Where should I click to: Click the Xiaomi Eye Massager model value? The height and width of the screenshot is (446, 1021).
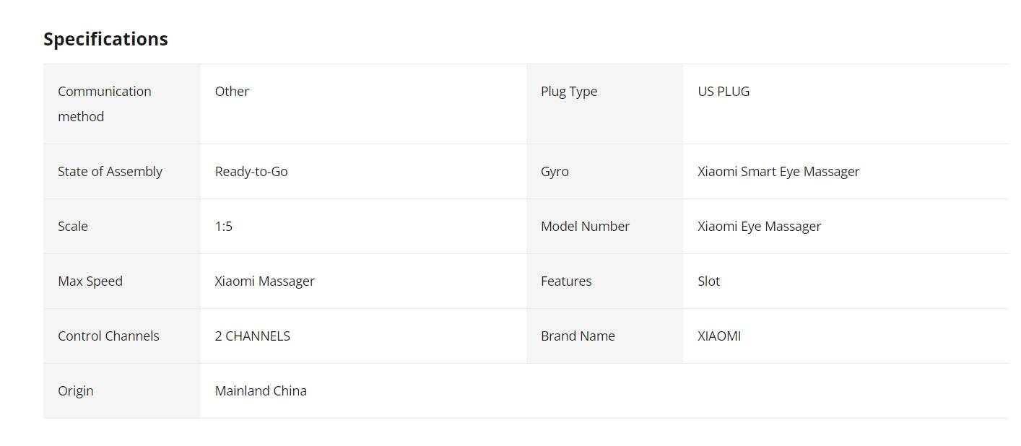pos(760,226)
